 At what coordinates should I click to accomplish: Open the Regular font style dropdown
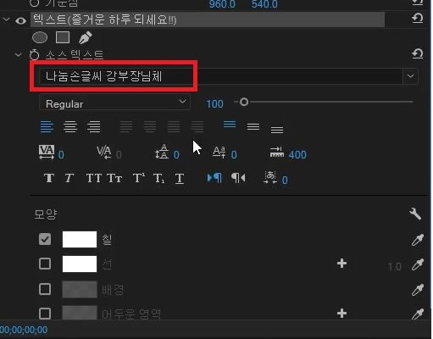[114, 103]
